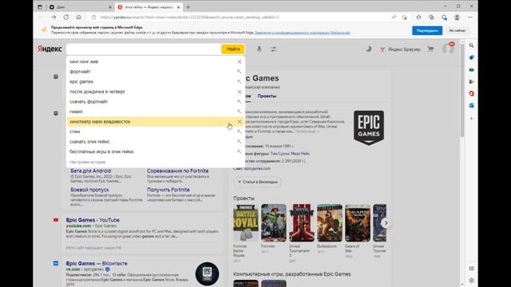Open 'Соревнования по Fortnite' sitelink
511x287 pixels.
[177, 171]
